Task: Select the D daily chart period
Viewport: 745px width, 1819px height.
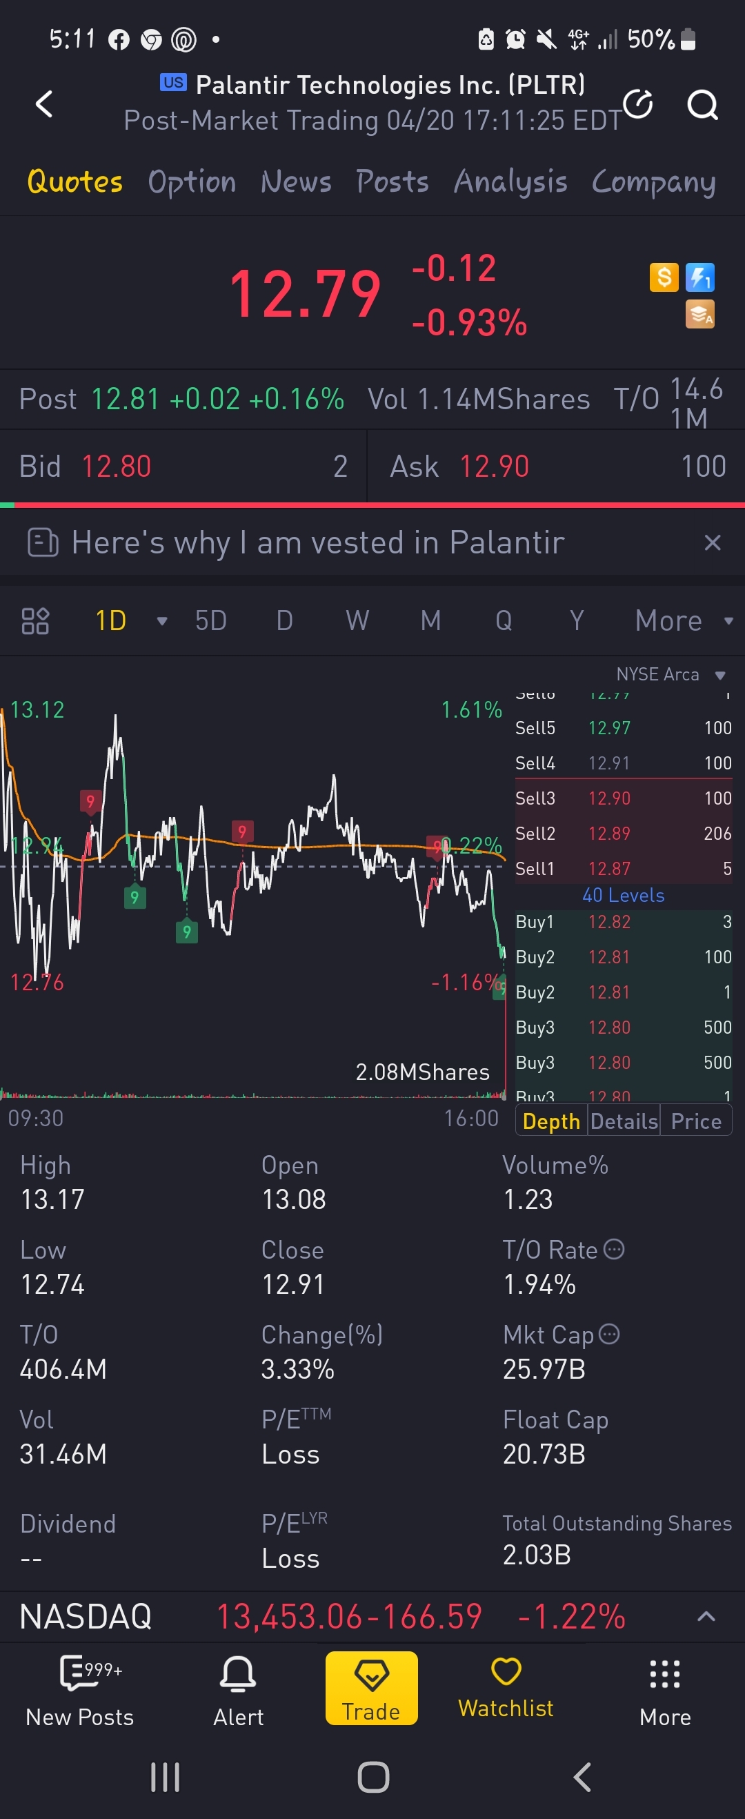Action: (x=285, y=620)
